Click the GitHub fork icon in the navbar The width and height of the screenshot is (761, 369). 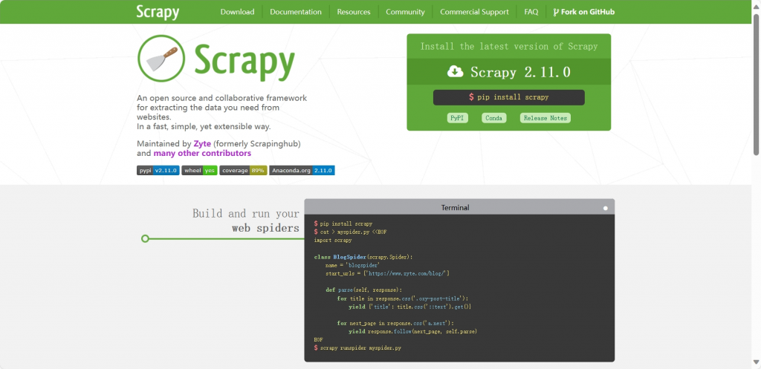556,12
